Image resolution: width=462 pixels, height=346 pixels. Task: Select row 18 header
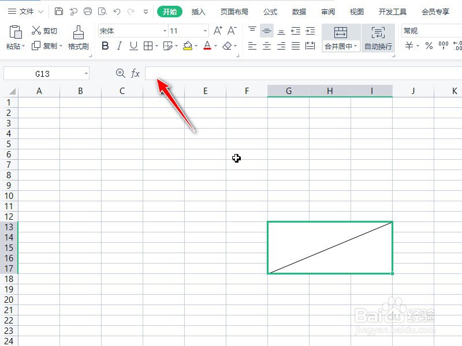pos(9,279)
